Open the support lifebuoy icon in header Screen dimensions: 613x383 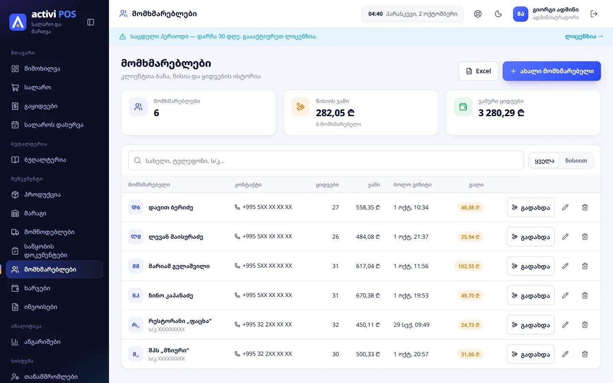(x=478, y=14)
